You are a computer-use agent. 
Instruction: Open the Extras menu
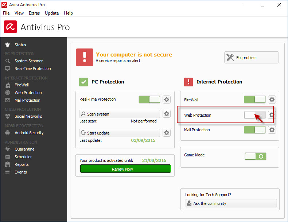point(34,13)
